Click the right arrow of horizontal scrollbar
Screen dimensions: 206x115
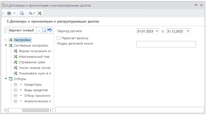click(x=51, y=110)
